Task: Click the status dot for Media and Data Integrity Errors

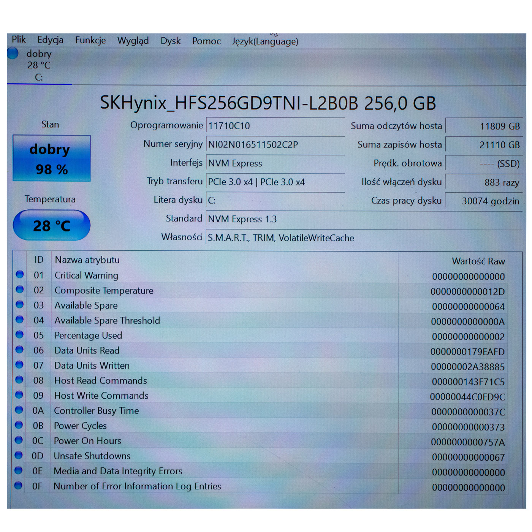Action: [18, 470]
